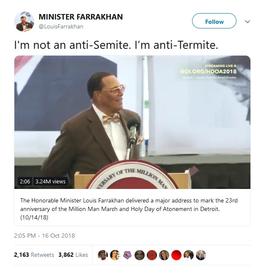Click the red patterned circle liker avatar
261x267 pixels.
point(151,255)
